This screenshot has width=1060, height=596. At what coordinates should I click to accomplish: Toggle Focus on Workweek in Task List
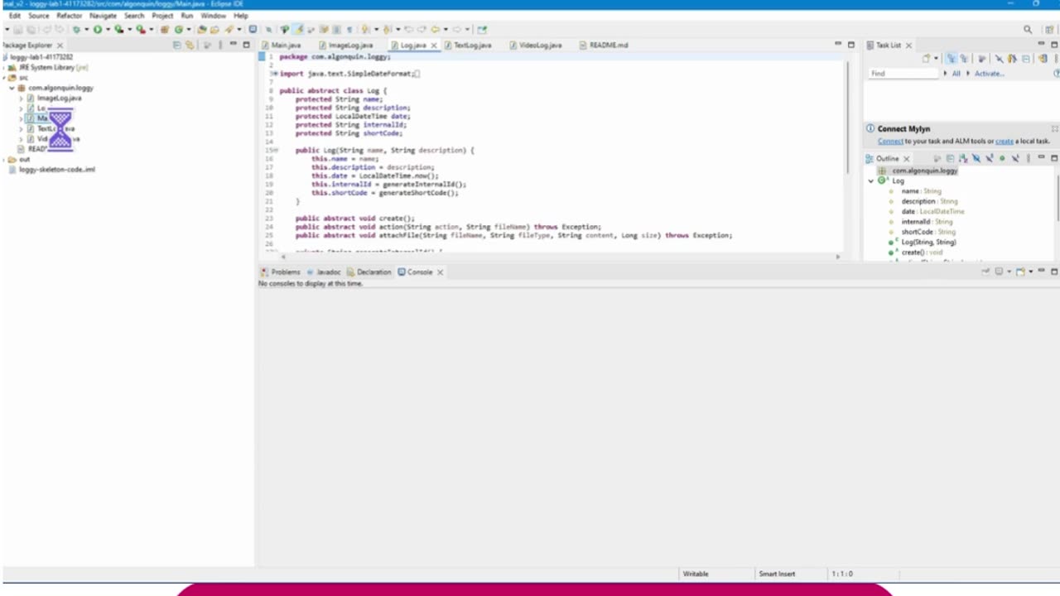(981, 59)
